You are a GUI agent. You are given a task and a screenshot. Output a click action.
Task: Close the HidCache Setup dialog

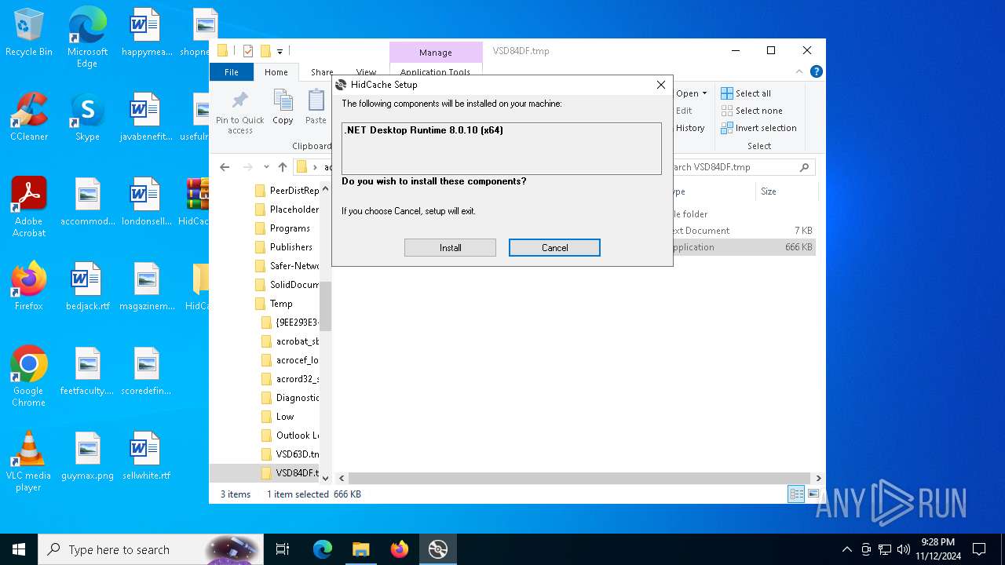661,85
